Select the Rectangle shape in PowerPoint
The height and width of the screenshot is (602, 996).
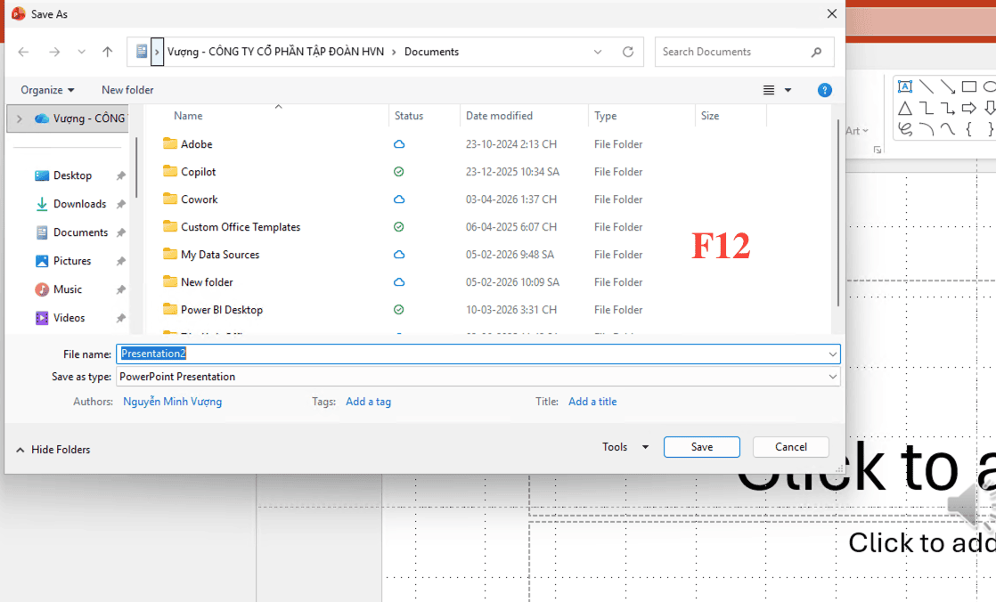click(968, 86)
